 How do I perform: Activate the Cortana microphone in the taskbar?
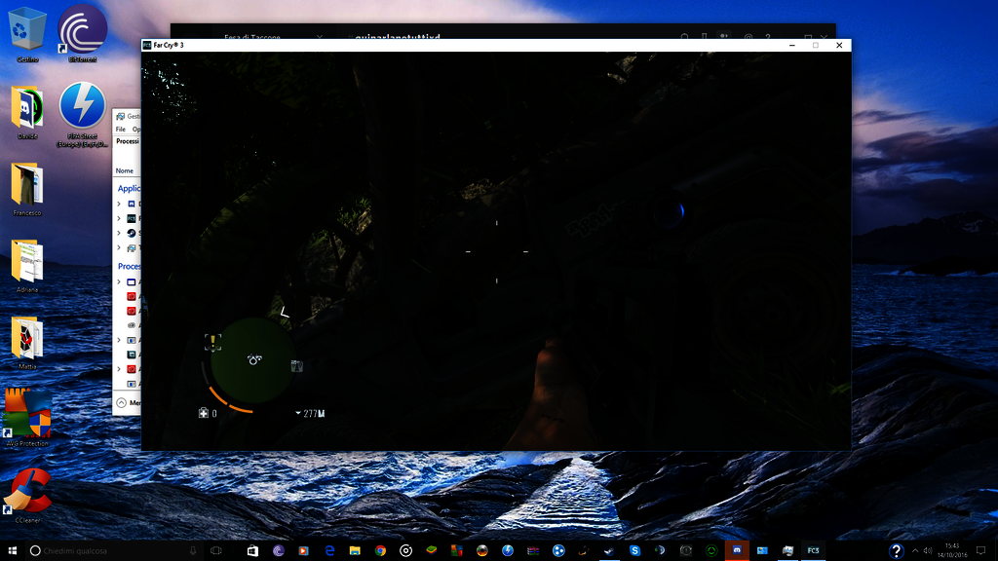pyautogui.click(x=193, y=551)
